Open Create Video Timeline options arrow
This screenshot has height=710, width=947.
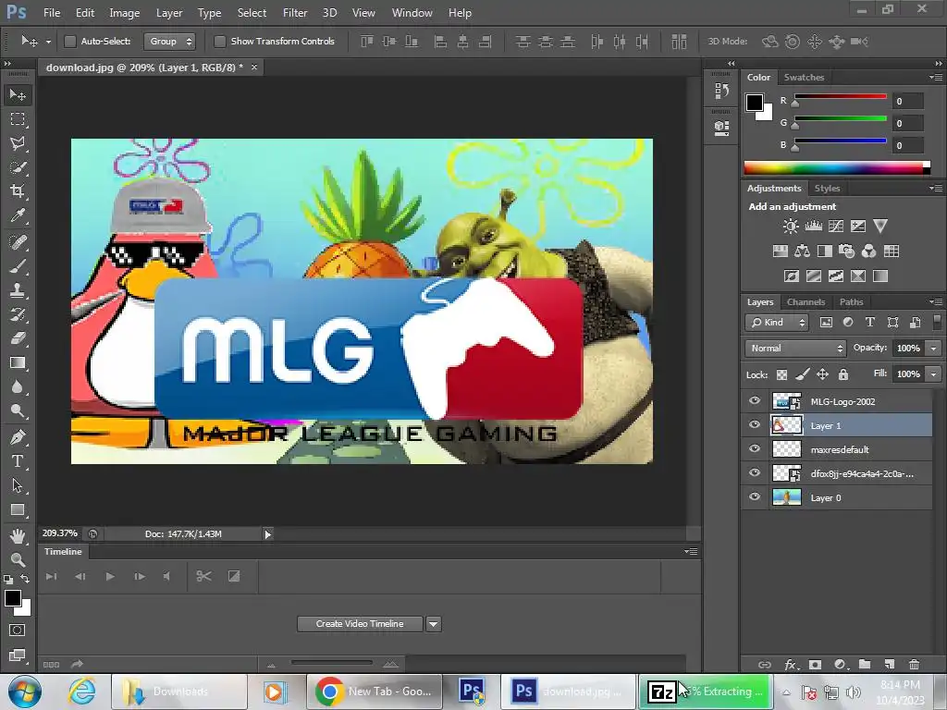[x=433, y=624]
